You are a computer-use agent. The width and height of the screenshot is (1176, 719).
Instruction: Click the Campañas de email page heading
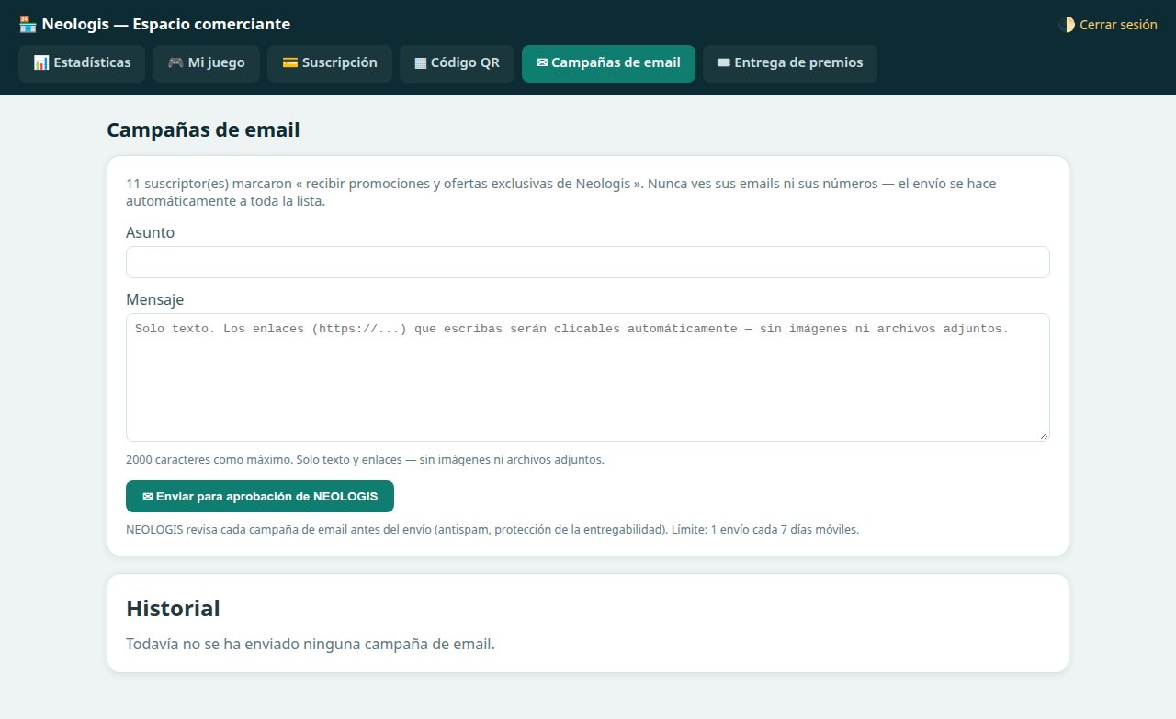coord(203,130)
